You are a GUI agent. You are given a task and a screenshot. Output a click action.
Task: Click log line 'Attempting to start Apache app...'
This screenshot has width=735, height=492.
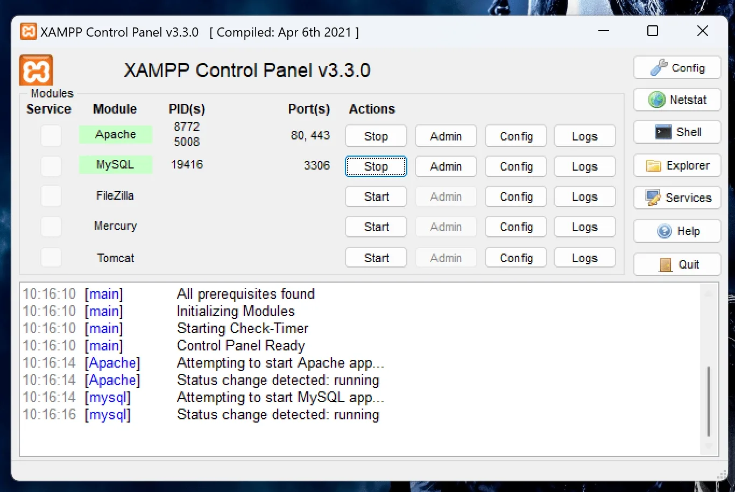(x=280, y=363)
